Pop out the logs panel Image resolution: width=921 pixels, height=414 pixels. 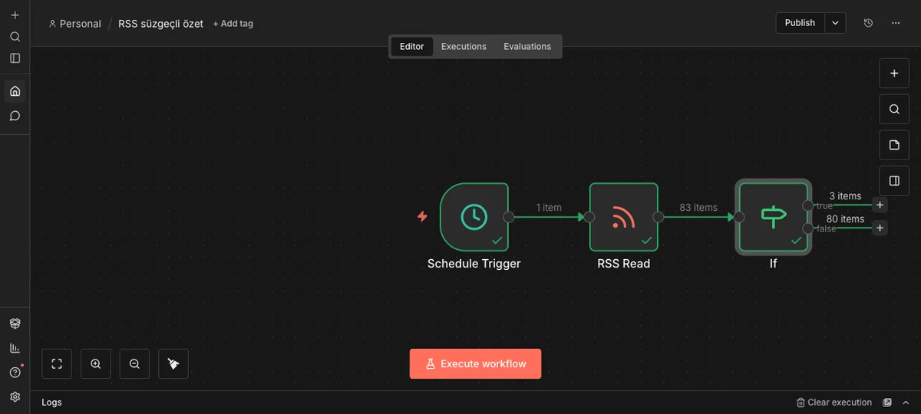point(888,402)
